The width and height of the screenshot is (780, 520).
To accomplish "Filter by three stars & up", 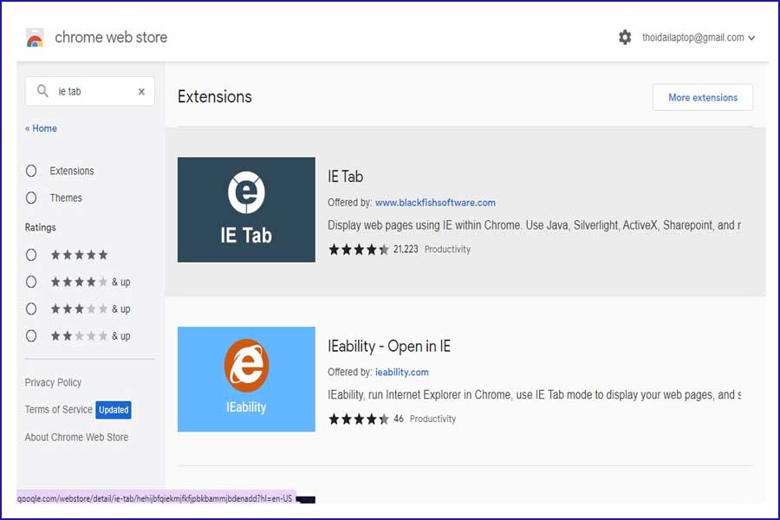I will (x=31, y=309).
